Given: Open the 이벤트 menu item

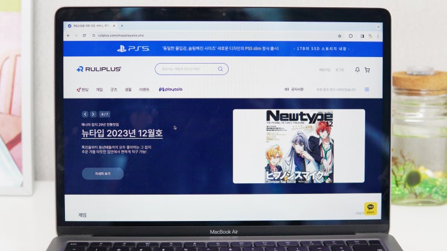Looking at the screenshot, I should 144,89.
